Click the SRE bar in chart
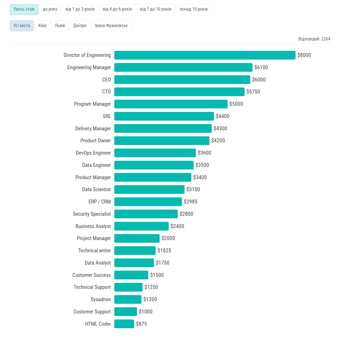 coord(164,116)
